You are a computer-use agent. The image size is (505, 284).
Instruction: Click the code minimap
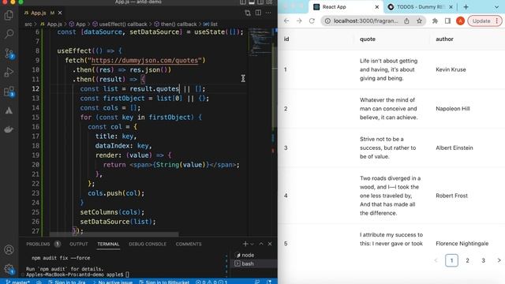point(260,42)
